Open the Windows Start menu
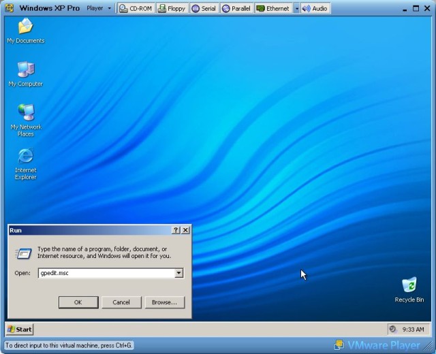 click(x=20, y=329)
